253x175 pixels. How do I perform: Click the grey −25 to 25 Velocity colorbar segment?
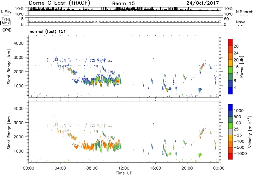click(x=231, y=132)
